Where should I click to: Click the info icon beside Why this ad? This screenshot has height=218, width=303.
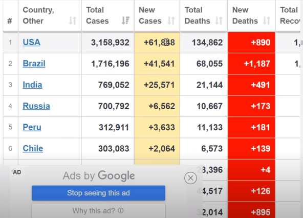(121, 210)
